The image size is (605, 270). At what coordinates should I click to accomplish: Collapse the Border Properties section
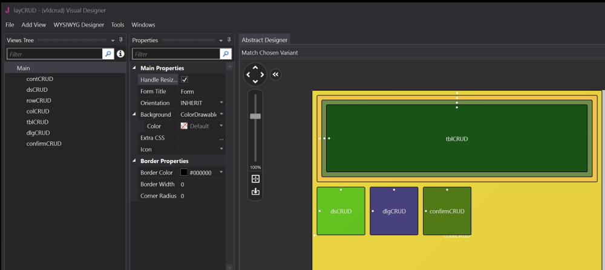point(134,161)
